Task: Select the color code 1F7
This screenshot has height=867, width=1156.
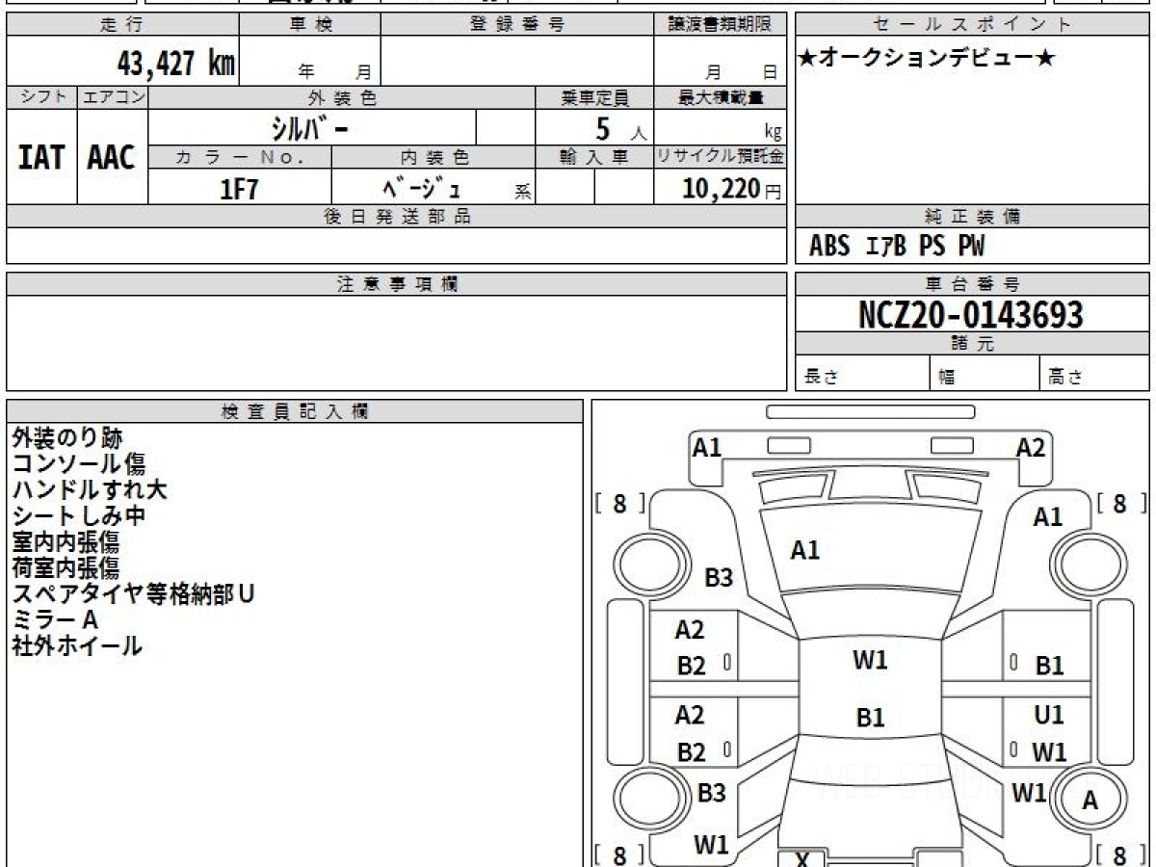Action: pos(240,189)
